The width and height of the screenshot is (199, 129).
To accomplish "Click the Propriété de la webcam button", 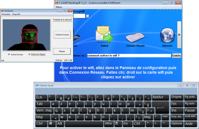I will pyautogui.click(x=62, y=20).
